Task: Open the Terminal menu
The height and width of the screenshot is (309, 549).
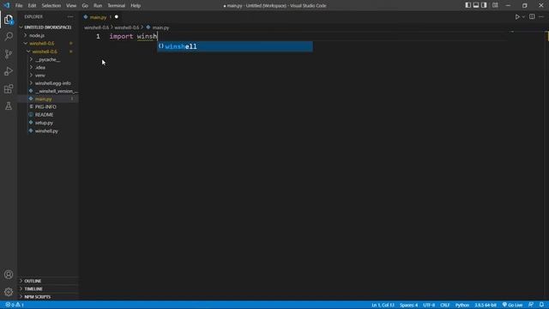Action: coord(117,6)
